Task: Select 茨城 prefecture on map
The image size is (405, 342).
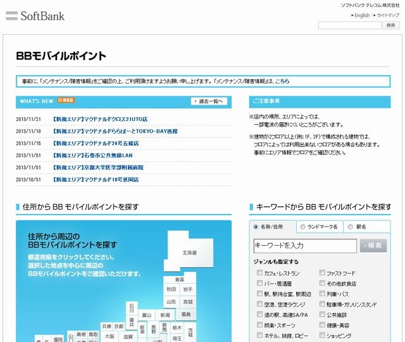Action: point(190,332)
